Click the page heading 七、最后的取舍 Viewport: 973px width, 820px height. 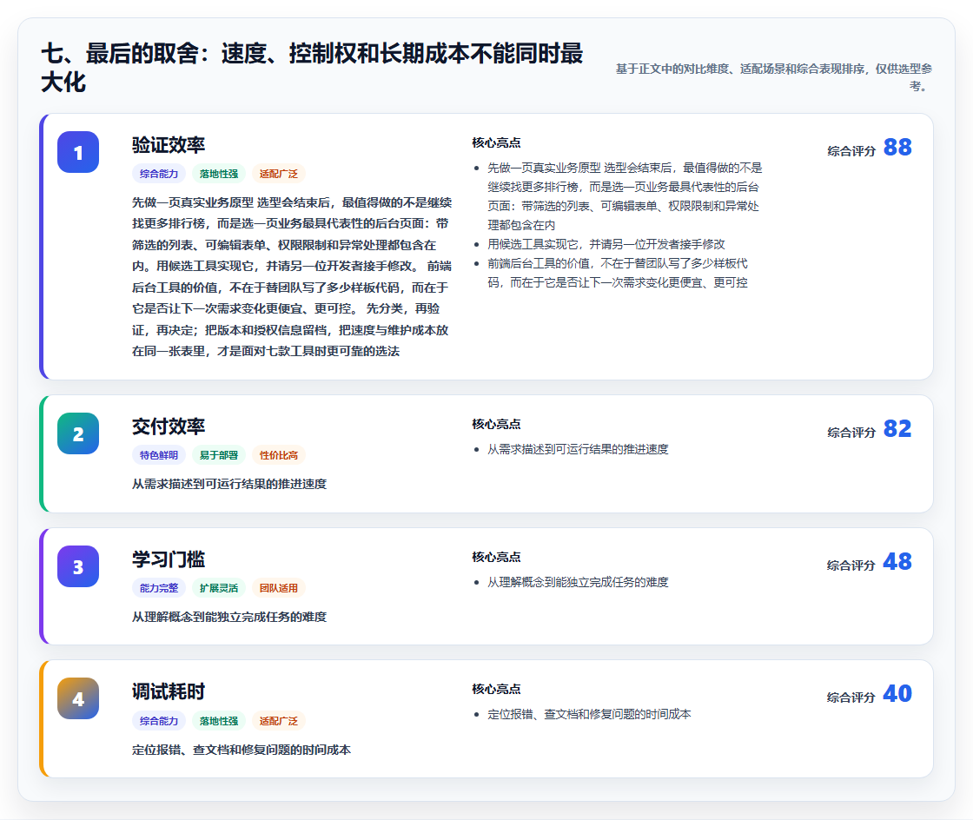click(x=312, y=68)
